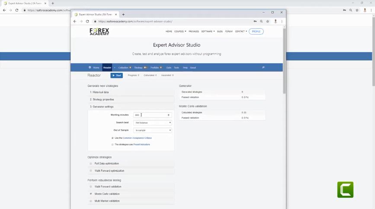Enable Full Data optimization checkbox
This screenshot has width=375, height=209.
click(x=91, y=163)
